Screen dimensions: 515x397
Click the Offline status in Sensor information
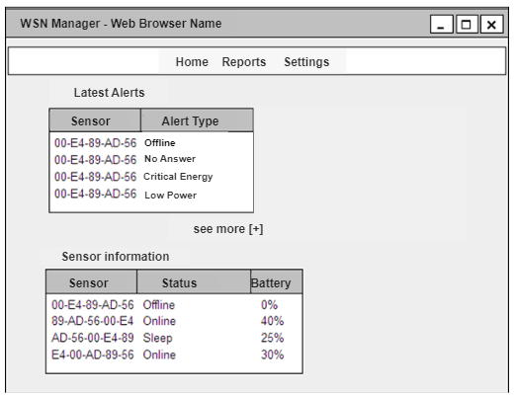(159, 305)
